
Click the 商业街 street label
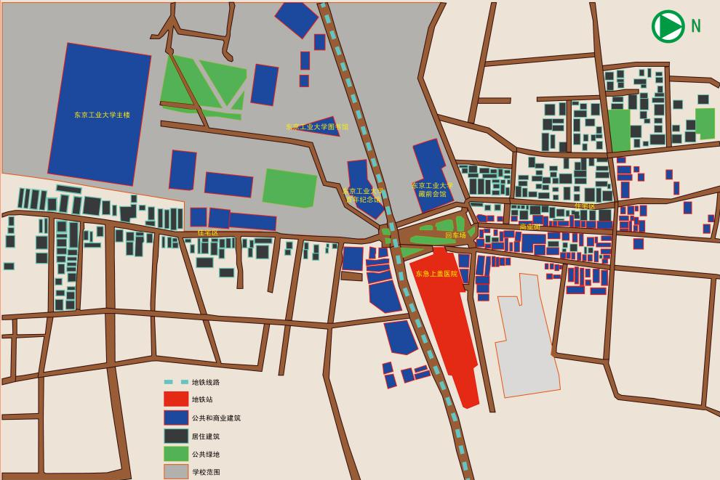click(530, 227)
